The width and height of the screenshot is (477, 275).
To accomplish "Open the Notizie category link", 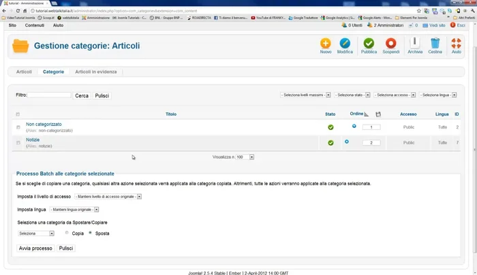I will pos(33,140).
